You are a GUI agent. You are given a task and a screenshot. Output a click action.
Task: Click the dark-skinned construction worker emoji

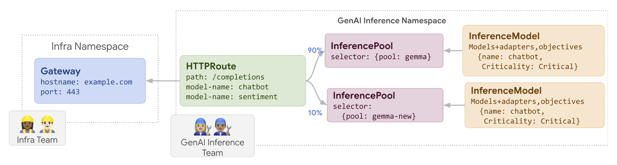27,124
